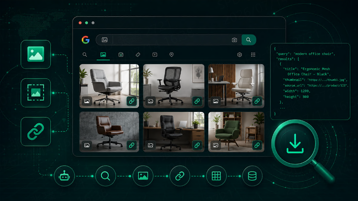Viewport: 358px width, 201px height.
Task: Click link icon on gray armchair thumbnail
Action: pyautogui.click(x=132, y=101)
